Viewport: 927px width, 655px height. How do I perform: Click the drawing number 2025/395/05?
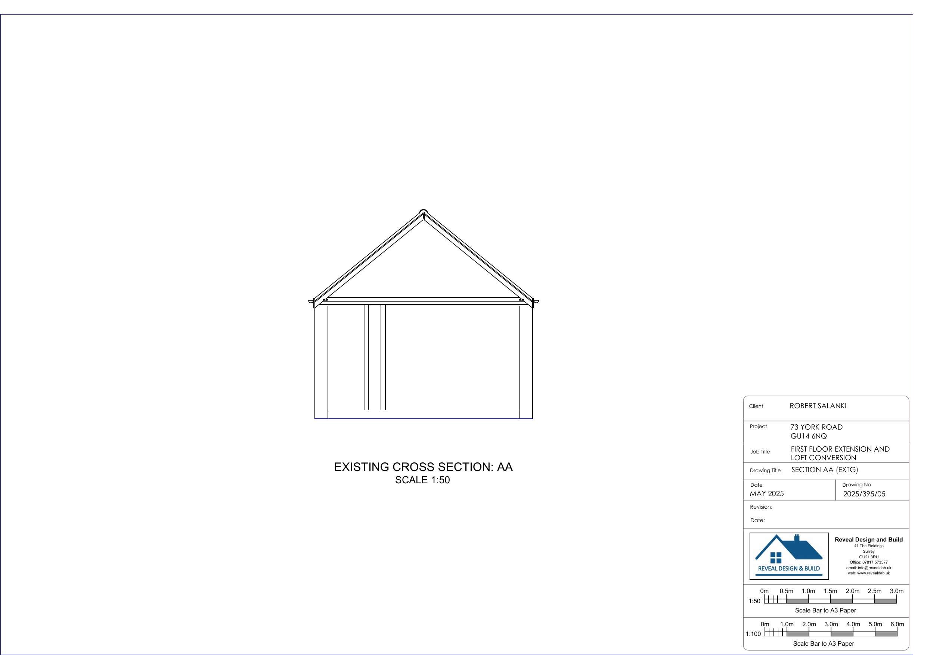click(864, 494)
